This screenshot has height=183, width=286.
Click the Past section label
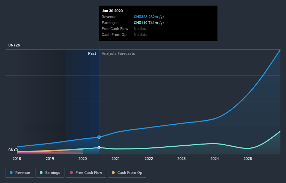[92, 53]
